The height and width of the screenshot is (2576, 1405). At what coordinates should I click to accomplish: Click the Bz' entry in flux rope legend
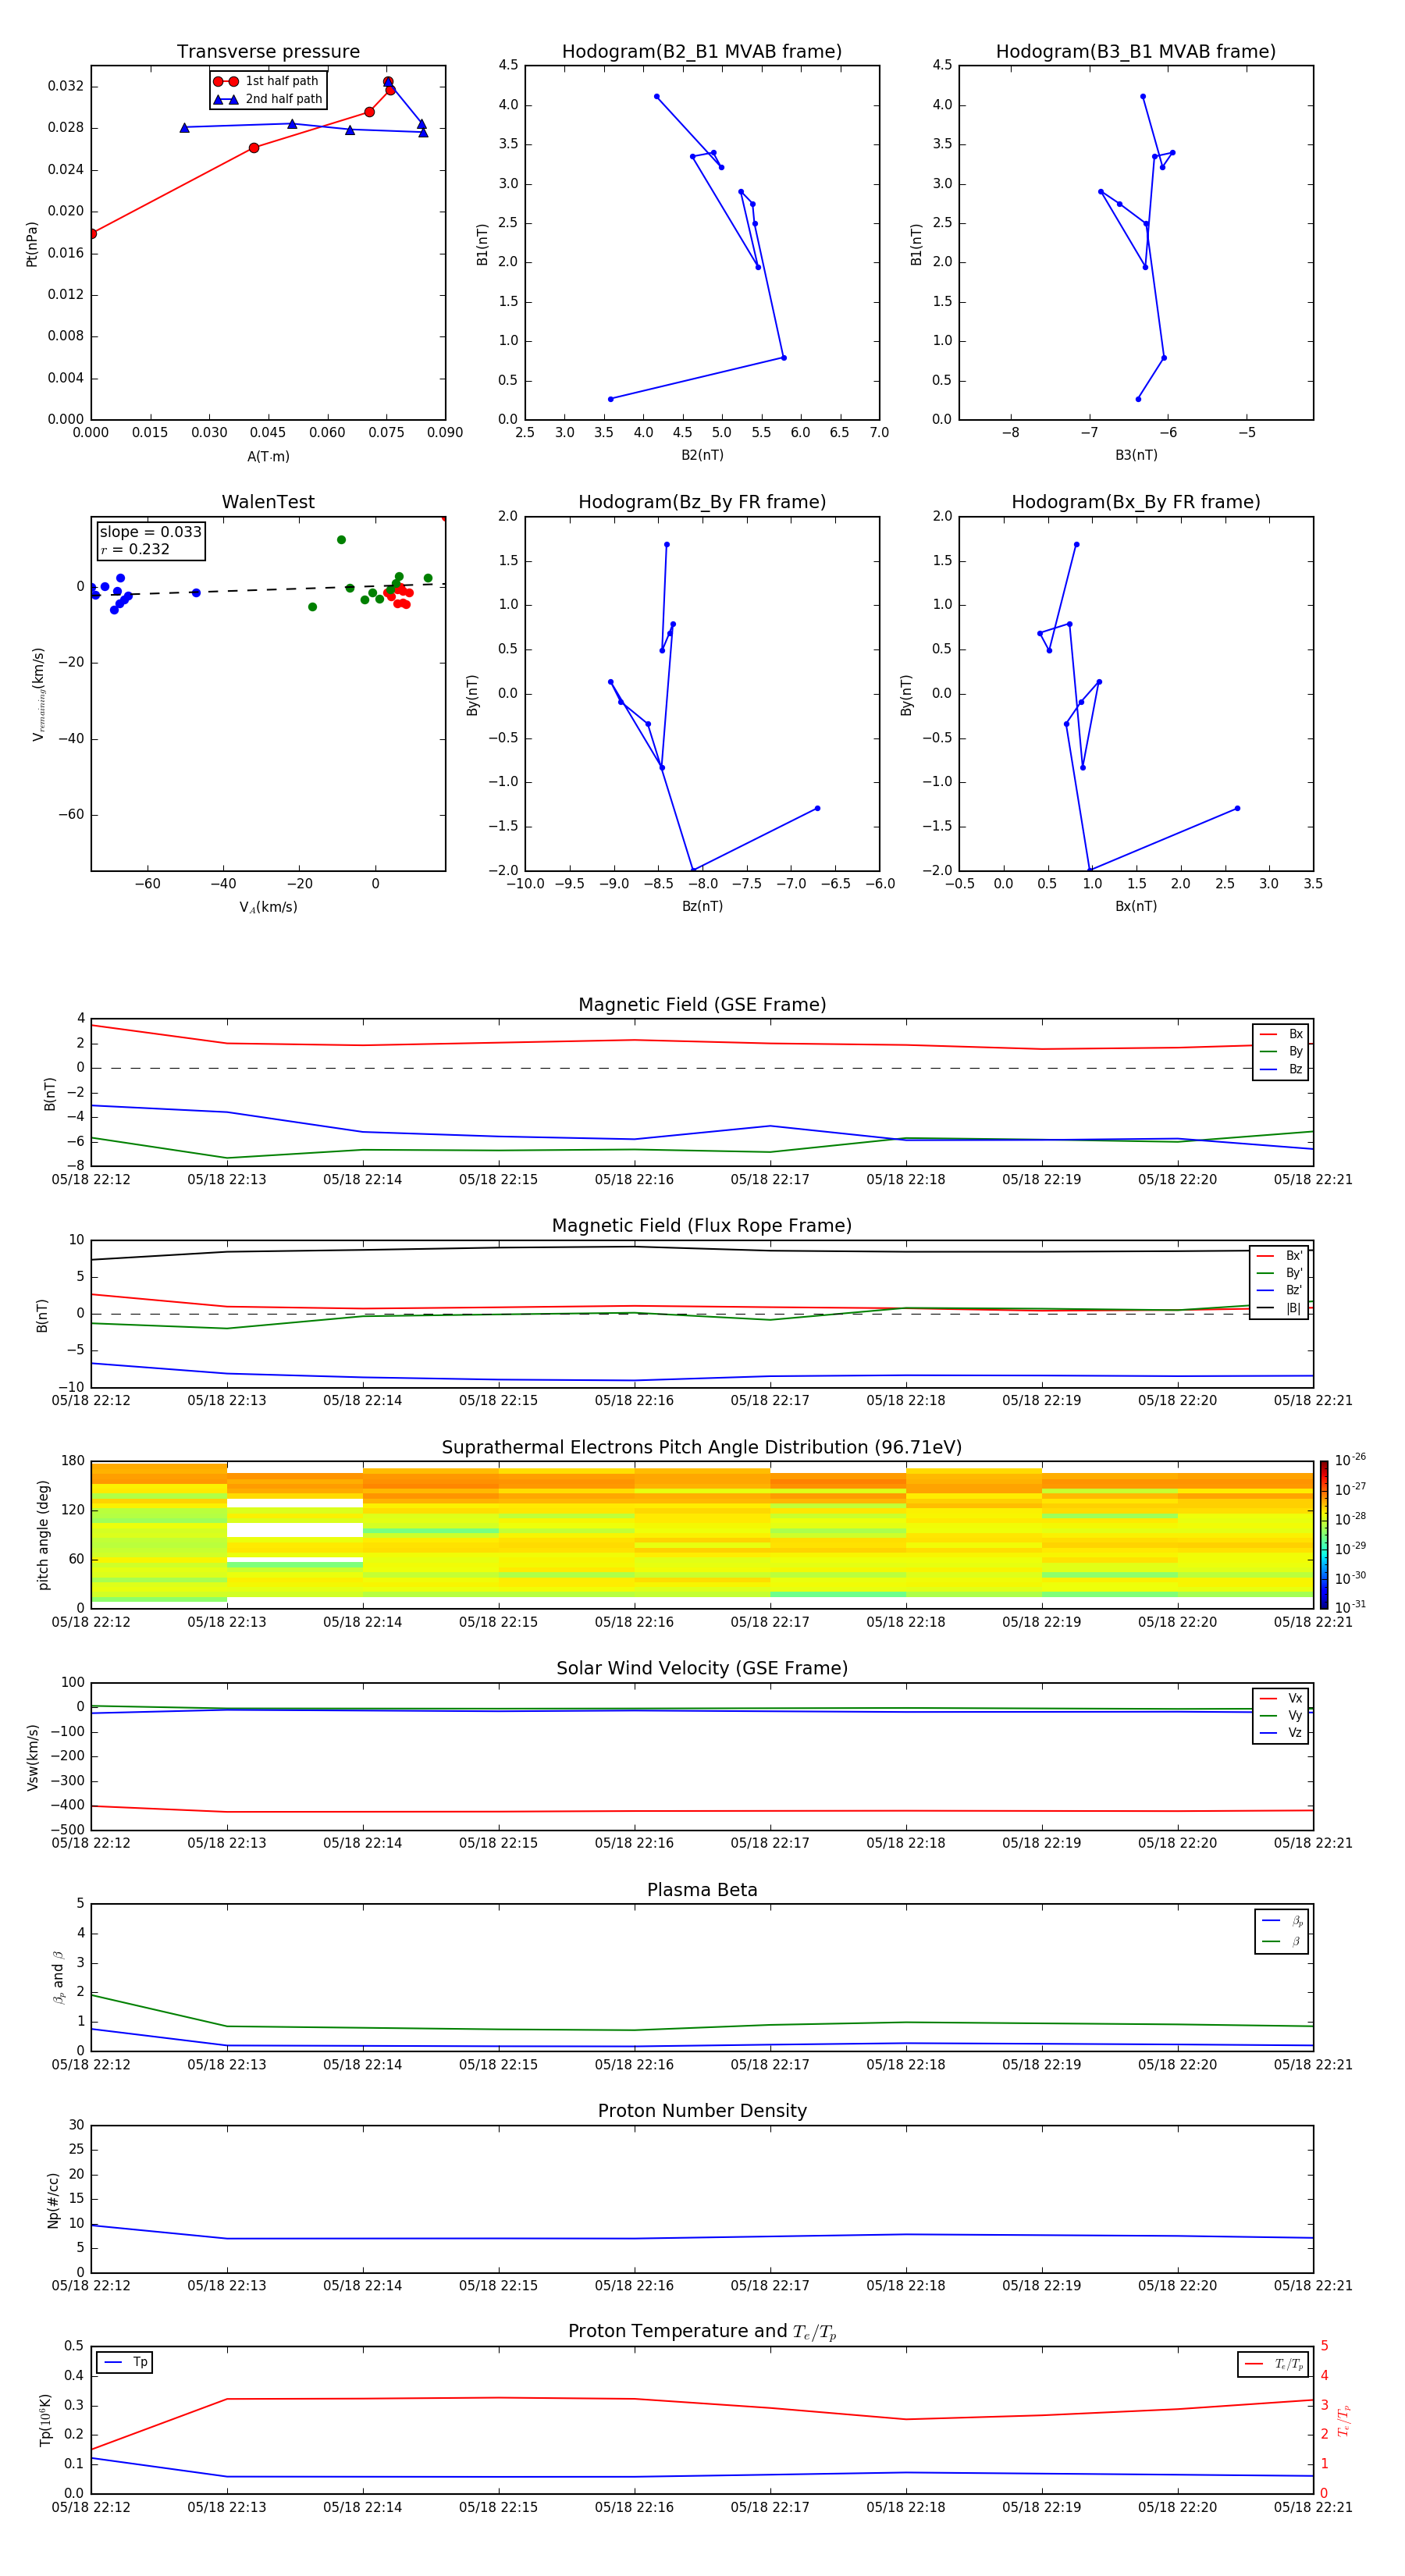click(1279, 1290)
